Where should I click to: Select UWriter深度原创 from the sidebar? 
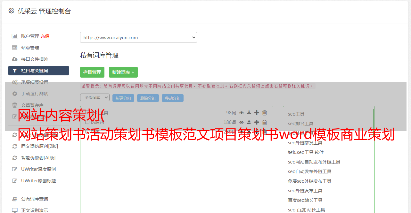pyautogui.click(x=38, y=169)
